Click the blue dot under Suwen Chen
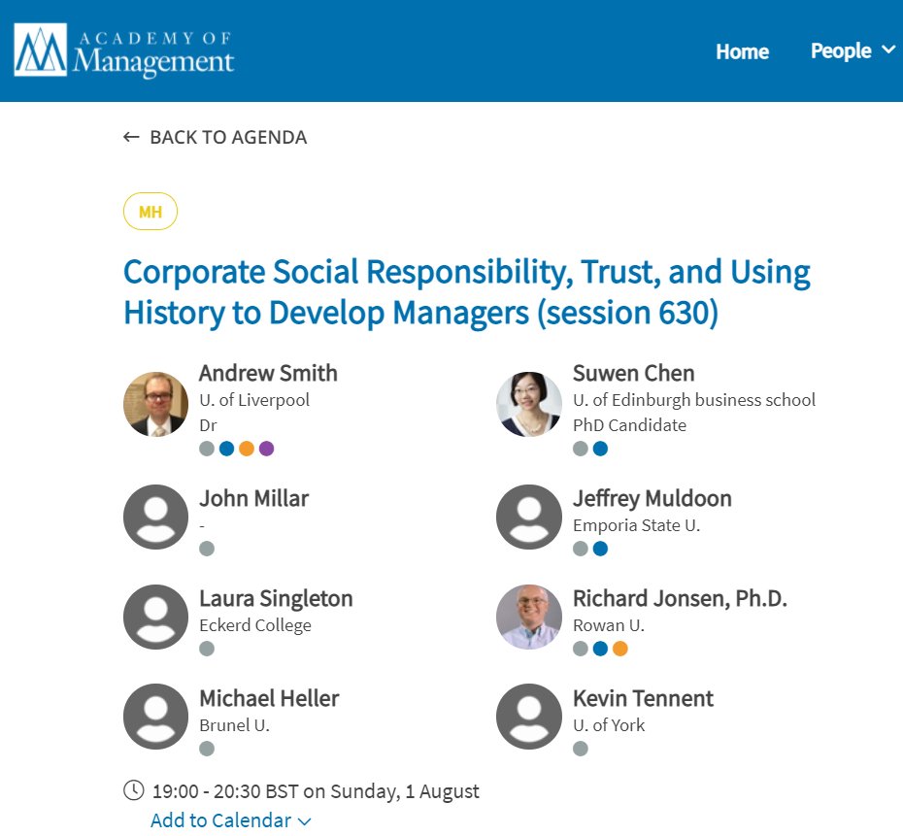 point(600,449)
